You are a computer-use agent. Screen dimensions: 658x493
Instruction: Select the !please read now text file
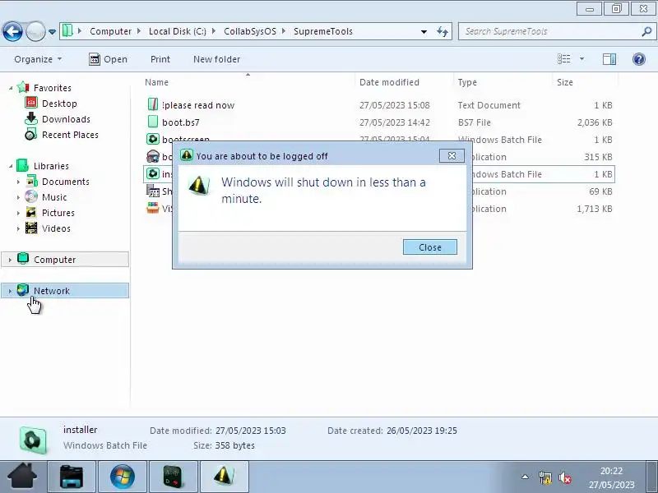[198, 105]
